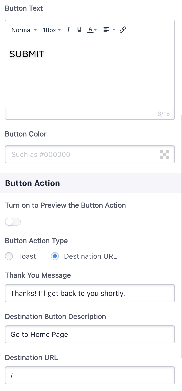Click the panel's vertical scrollbar
The image size is (182, 391).
181,236
